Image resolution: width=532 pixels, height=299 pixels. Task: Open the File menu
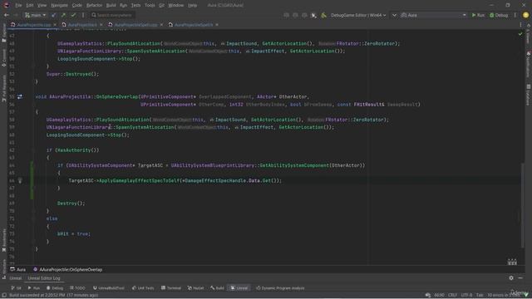[x=18, y=5]
